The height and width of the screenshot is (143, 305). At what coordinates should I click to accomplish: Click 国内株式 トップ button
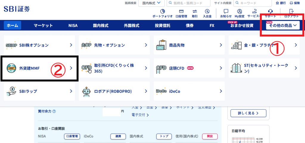(164, 136)
